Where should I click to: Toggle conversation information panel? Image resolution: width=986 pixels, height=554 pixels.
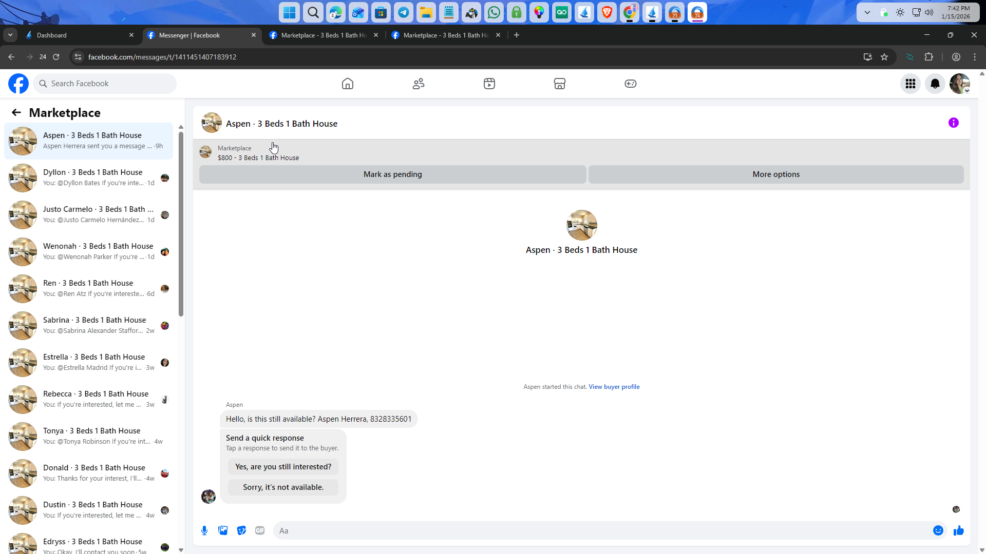coord(953,123)
